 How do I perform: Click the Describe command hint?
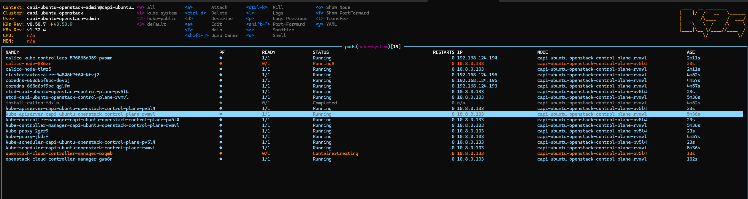pos(222,19)
